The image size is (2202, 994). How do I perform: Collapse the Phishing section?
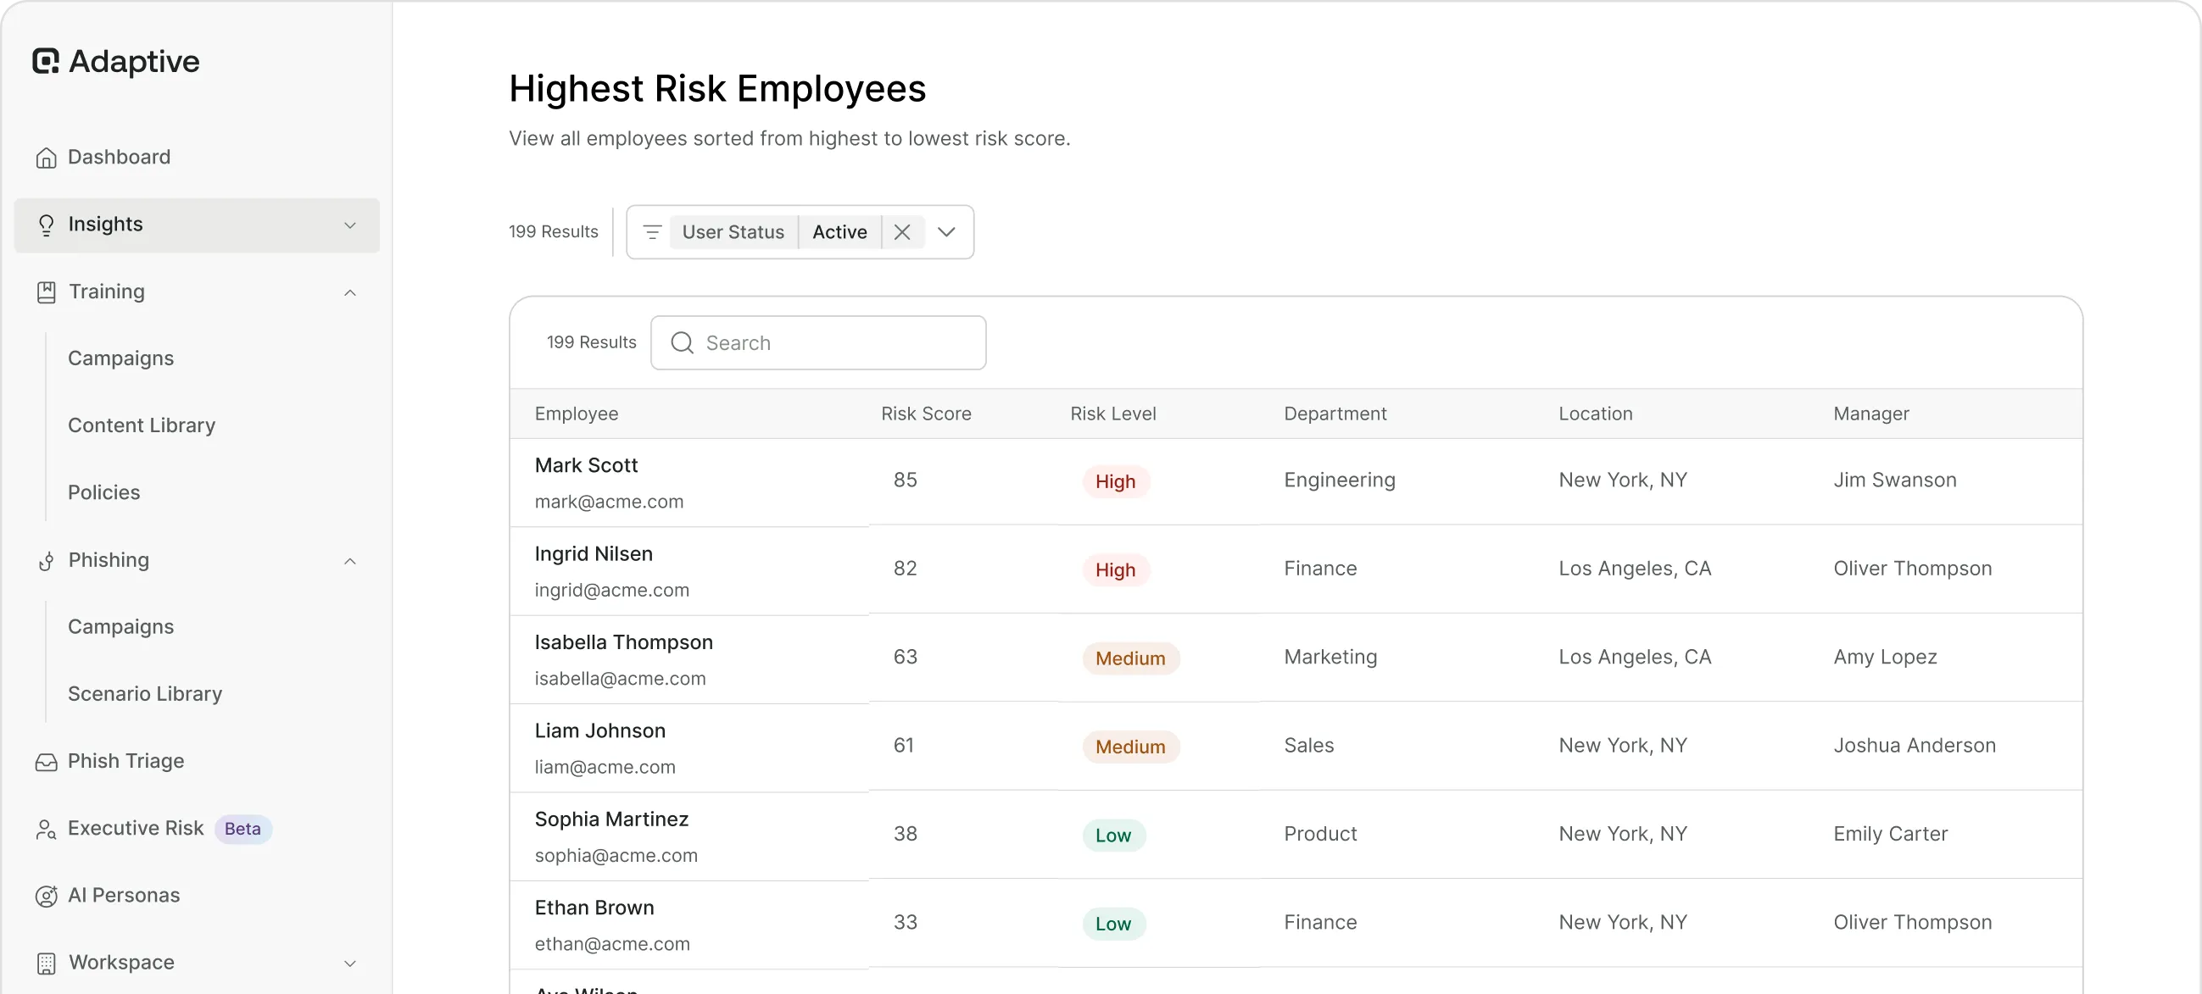349,562
